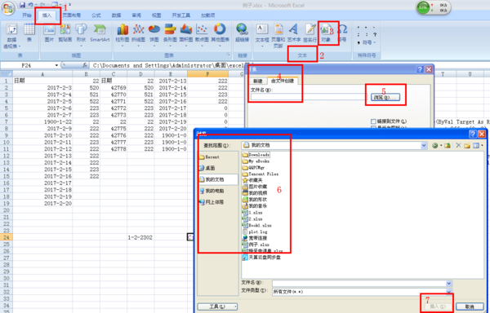Expand the charts group dialog launcher

click(x=228, y=55)
